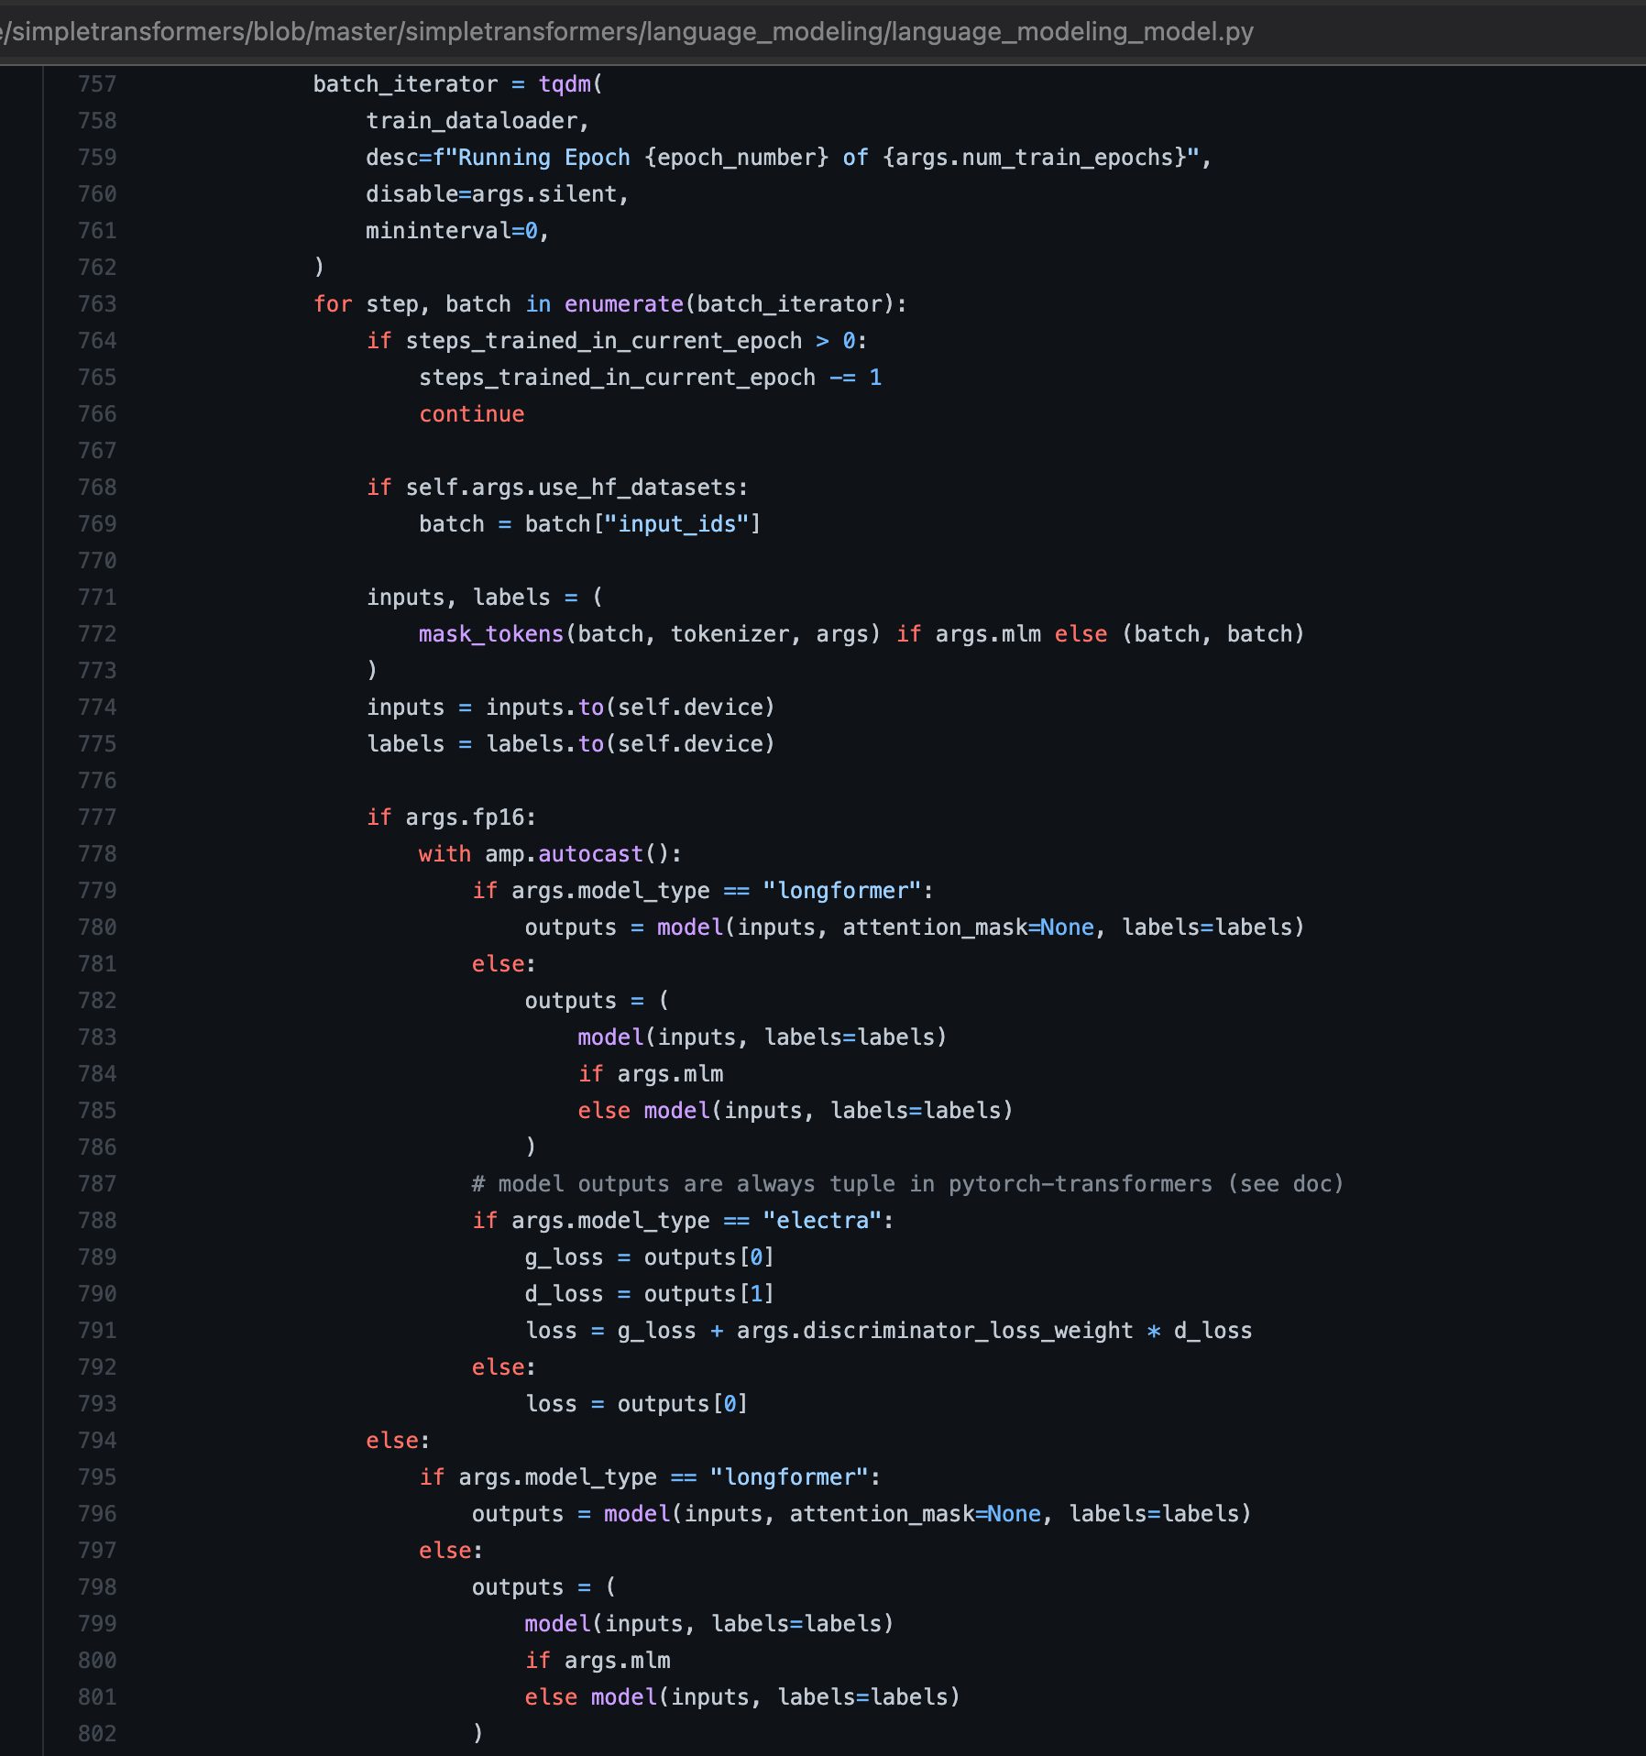
Task: Click the autocast method name
Action: (x=590, y=853)
